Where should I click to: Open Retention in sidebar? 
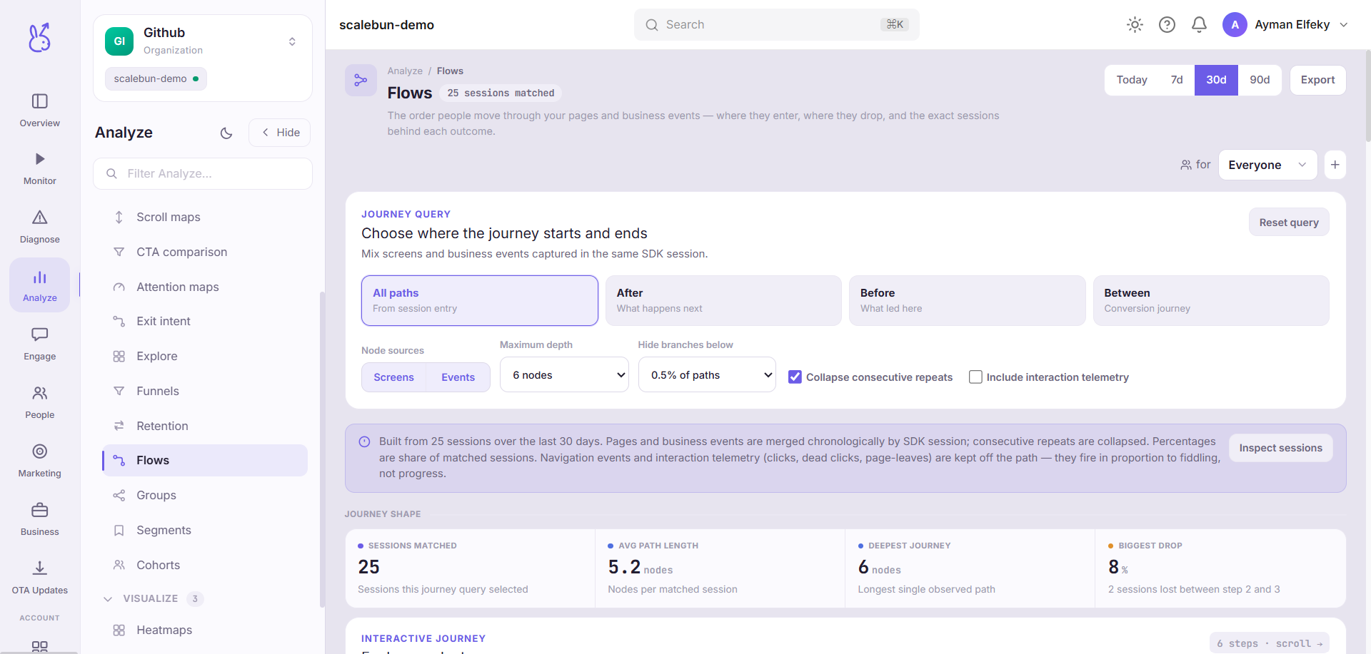[x=205, y=426]
